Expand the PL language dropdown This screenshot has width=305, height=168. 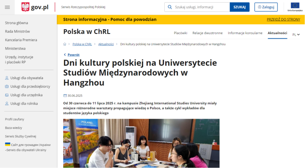click(296, 35)
